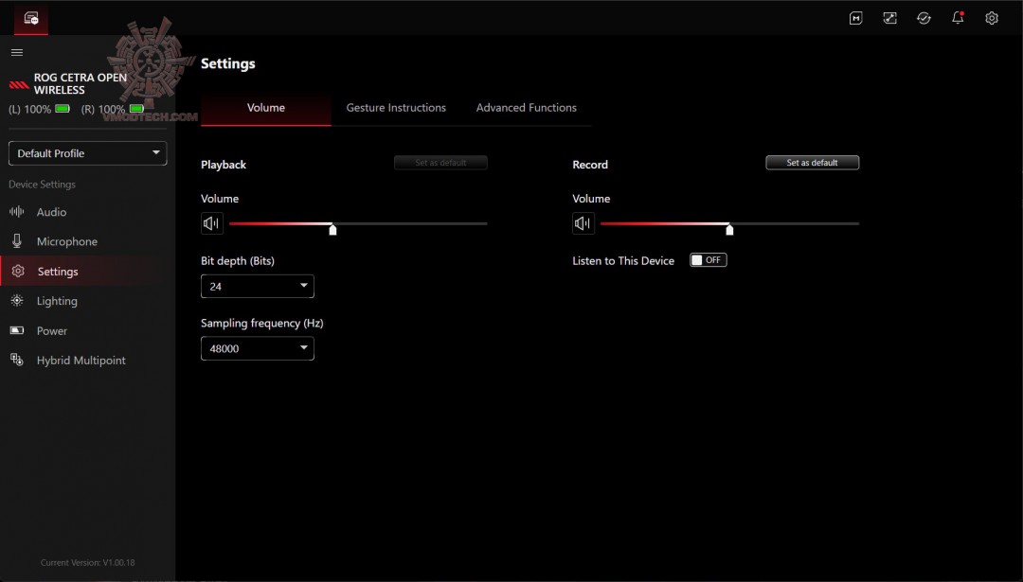Screen dimensions: 1023x582
Task: Click the Lighting icon in the sidebar
Action: 17,300
